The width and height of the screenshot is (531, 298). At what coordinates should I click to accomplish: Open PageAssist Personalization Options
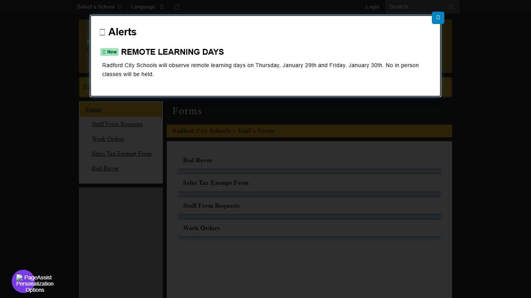(x=23, y=281)
